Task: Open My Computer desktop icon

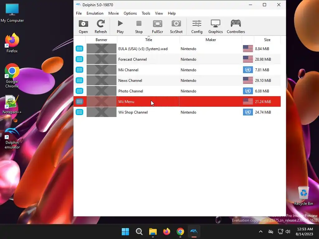Action: (12, 13)
